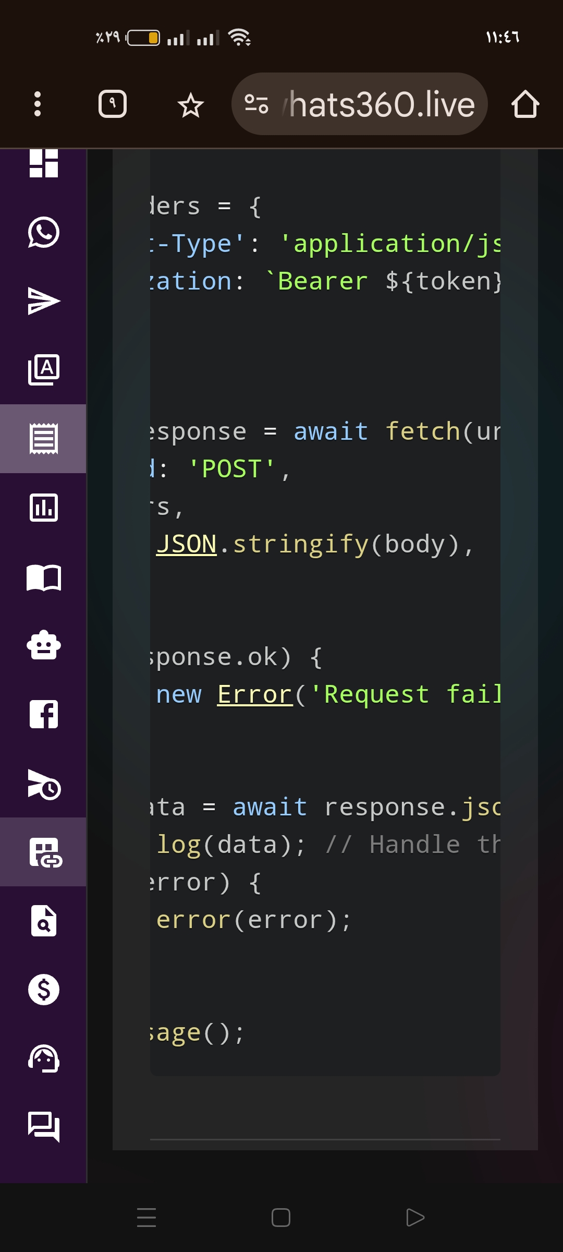The height and width of the screenshot is (1252, 563).
Task: Open the support agent headset icon
Action: 44,1058
